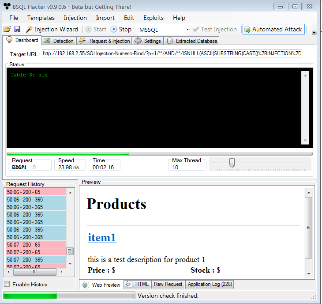Click into the Target URL field
The height and width of the screenshot is (304, 322).
pyautogui.click(x=172, y=53)
